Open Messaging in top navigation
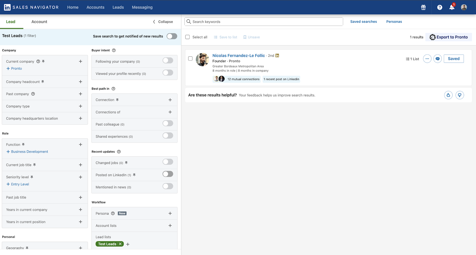The width and height of the screenshot is (476, 255). [x=142, y=7]
